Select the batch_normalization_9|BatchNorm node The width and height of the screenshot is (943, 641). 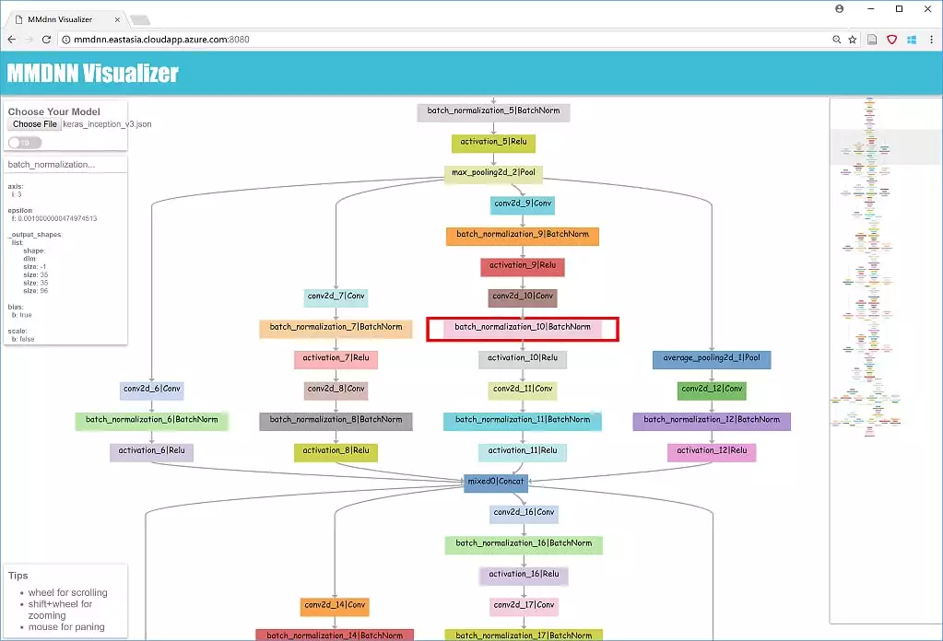523,236
